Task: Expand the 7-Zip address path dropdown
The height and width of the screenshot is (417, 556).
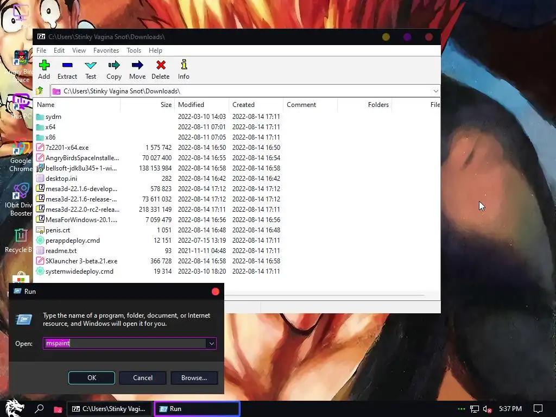Action: [x=435, y=91]
